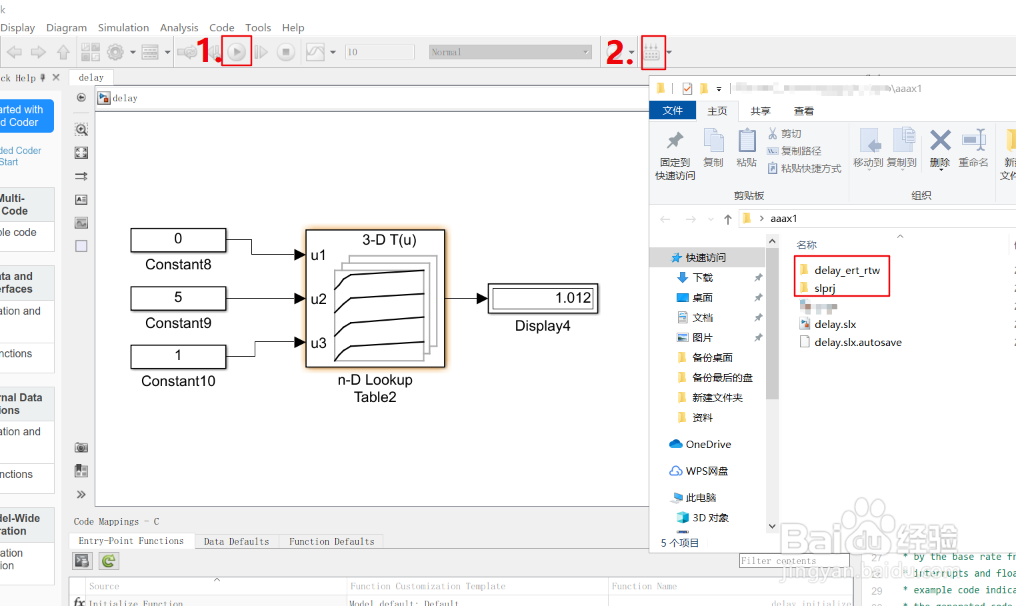
Task: Switch to Data Defaults tab
Action: (x=237, y=541)
